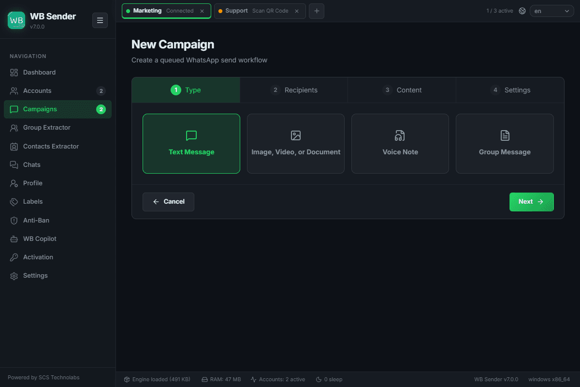Open Labels tag icon in navigation
This screenshot has height=387, width=580.
point(14,202)
